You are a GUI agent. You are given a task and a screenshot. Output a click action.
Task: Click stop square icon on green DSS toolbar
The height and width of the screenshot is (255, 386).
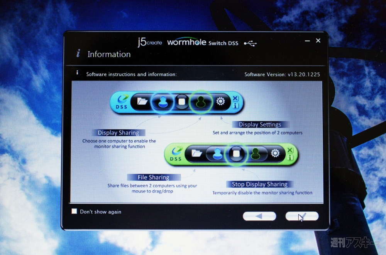click(236, 154)
